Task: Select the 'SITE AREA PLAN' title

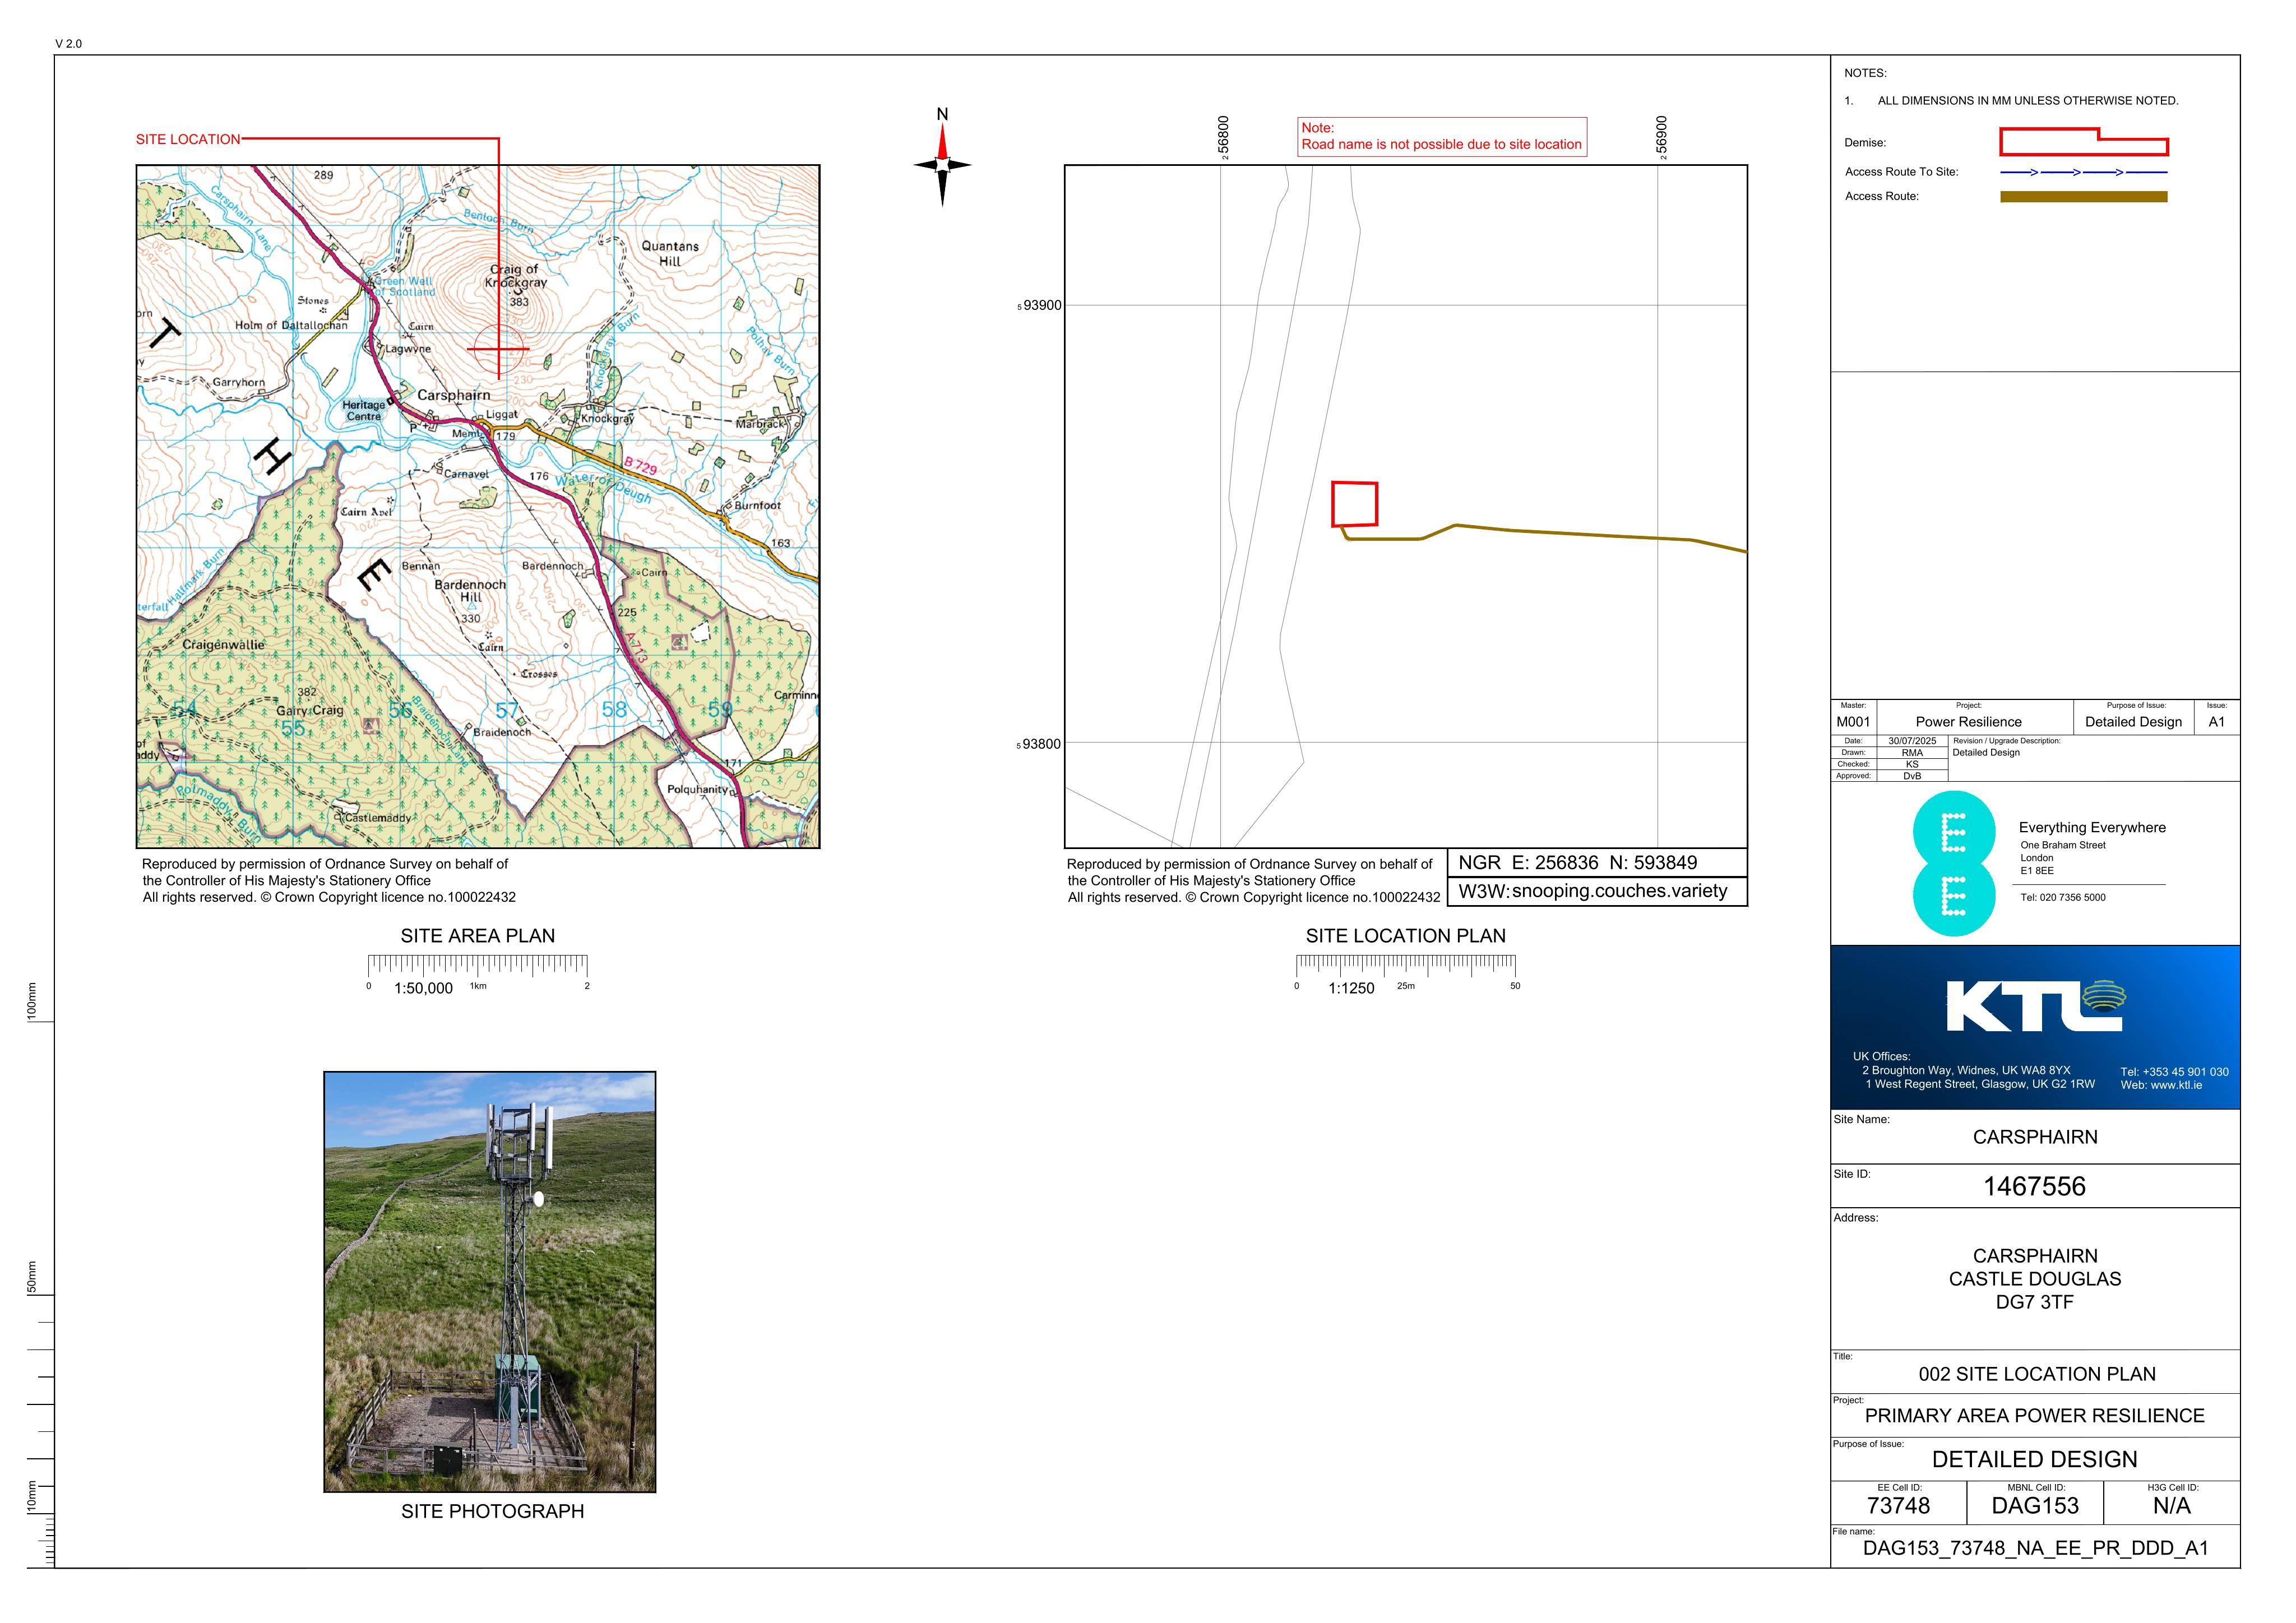Action: (478, 936)
